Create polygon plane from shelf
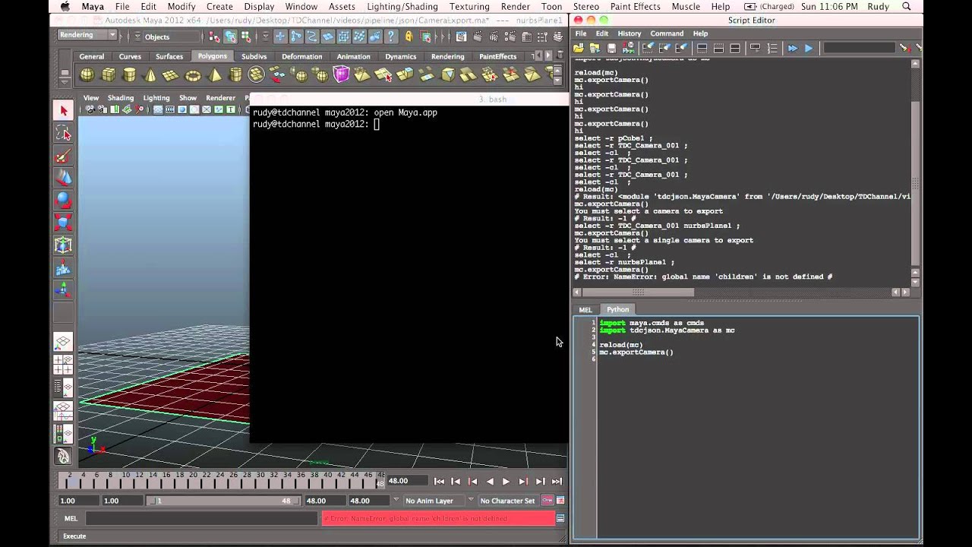 pyautogui.click(x=171, y=74)
